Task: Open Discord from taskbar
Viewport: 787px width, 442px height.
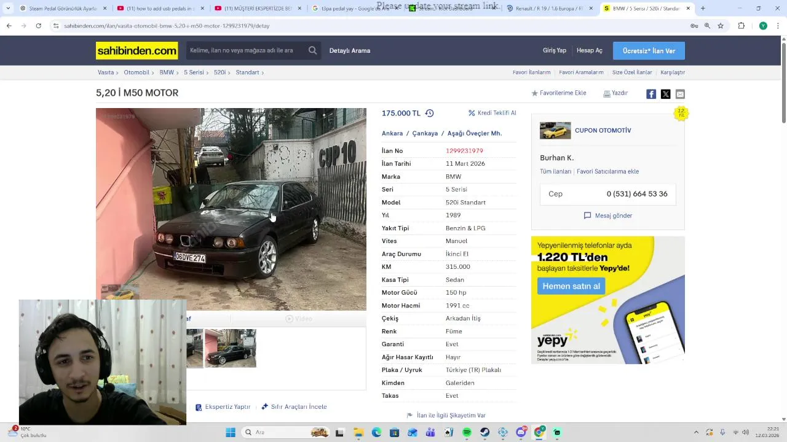Action: [521, 432]
